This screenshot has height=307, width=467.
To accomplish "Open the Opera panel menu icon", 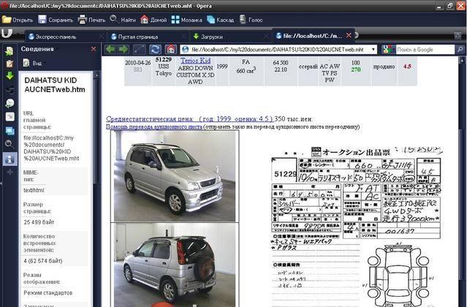I will pyautogui.click(x=7, y=34).
